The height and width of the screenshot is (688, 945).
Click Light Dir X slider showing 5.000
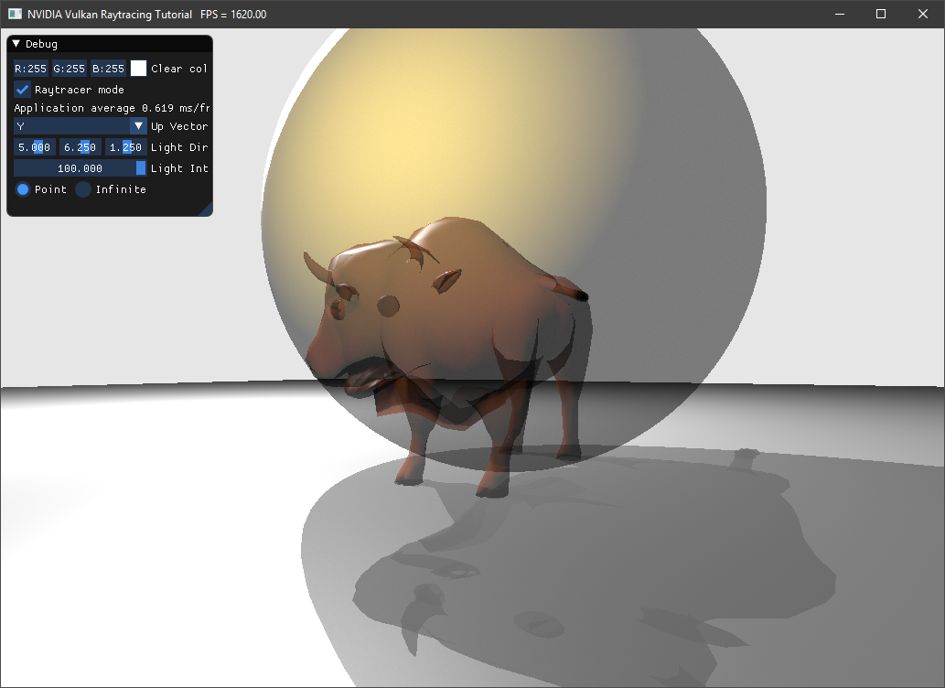[x=34, y=147]
